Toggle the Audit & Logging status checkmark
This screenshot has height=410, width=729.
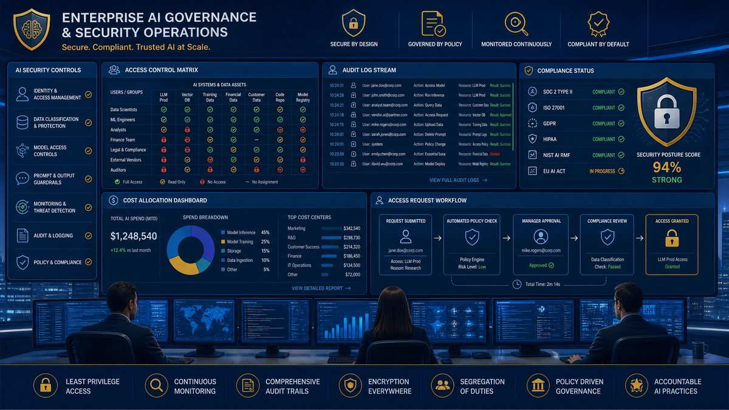[88, 235]
